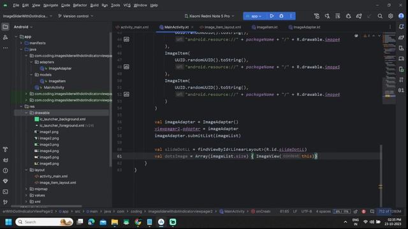Show more tool windows ellipsis
The width and height of the screenshot is (408, 229).
5,48
